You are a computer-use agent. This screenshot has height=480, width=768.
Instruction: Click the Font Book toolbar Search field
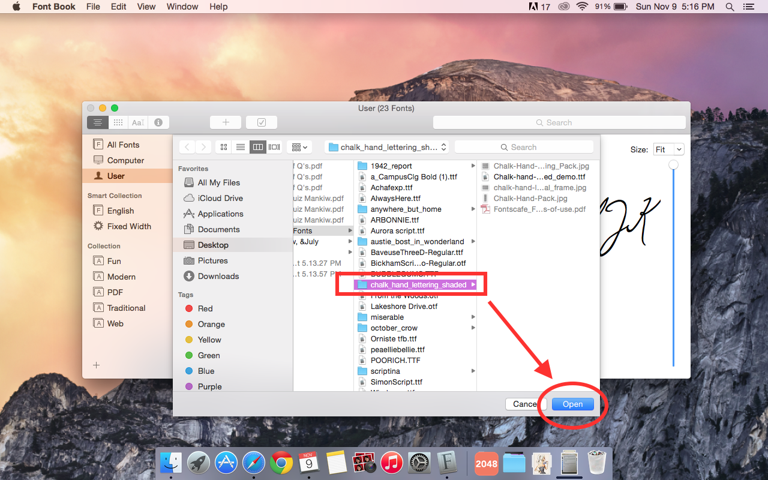559,122
